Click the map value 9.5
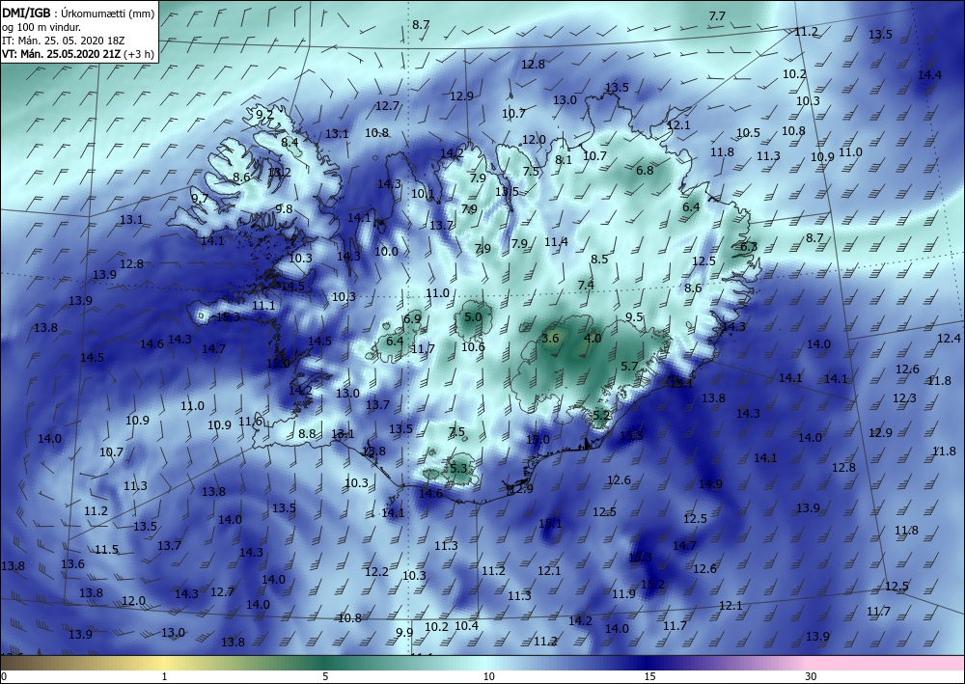965x684 pixels. pos(634,317)
